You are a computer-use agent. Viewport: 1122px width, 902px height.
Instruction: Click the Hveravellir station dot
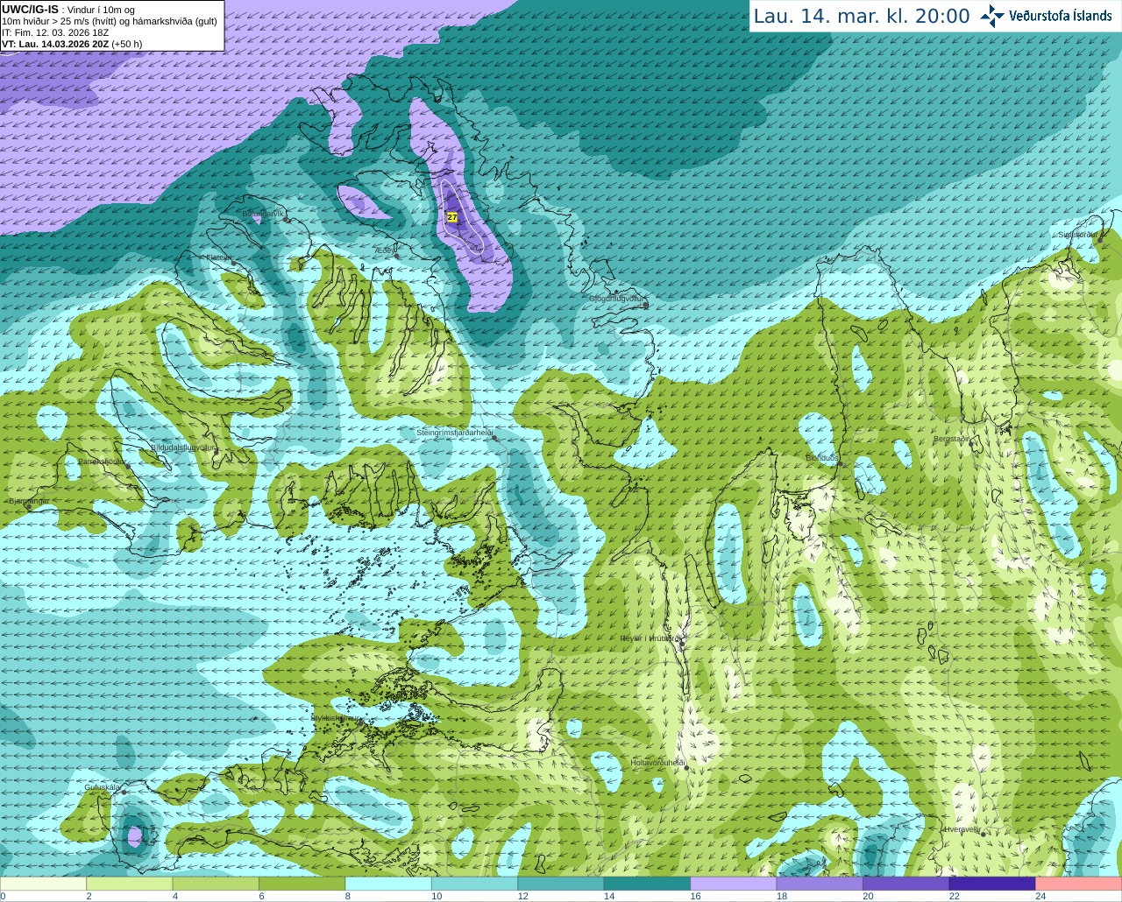(984, 834)
